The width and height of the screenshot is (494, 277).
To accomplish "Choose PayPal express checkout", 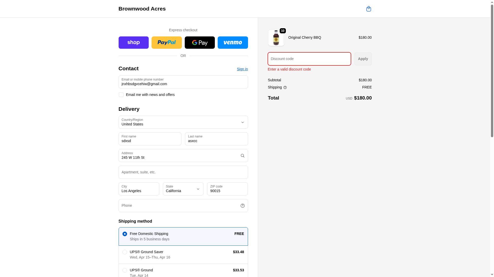I will [166, 43].
